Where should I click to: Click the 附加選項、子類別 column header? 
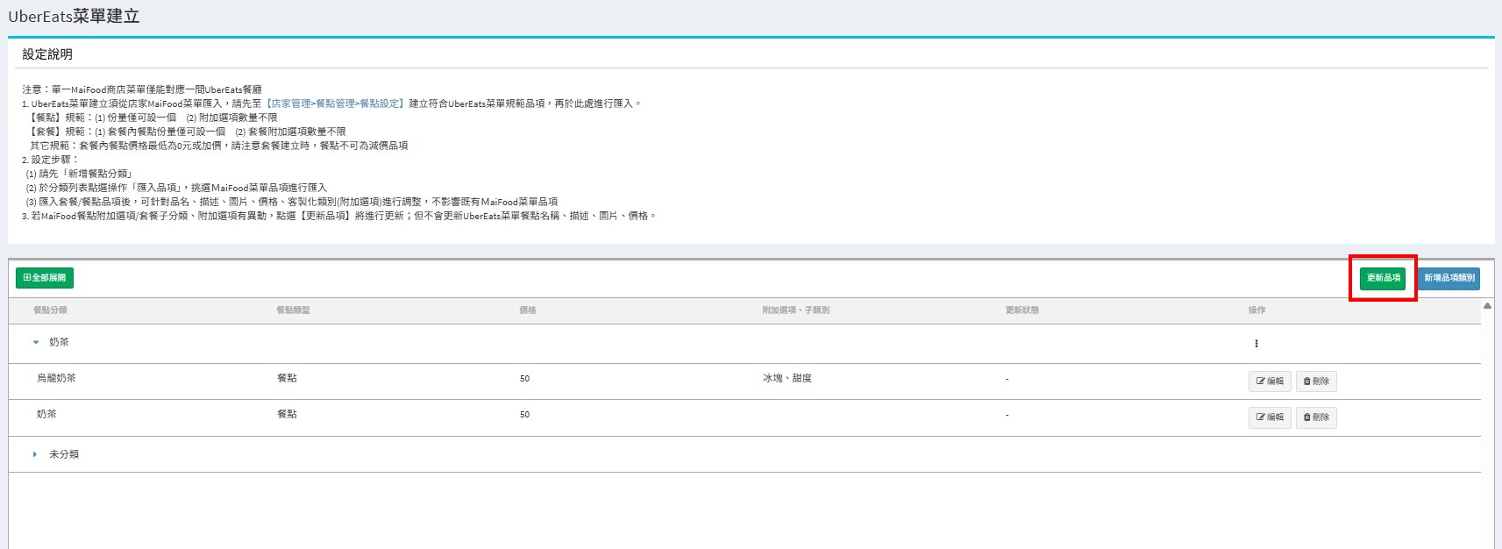(x=795, y=310)
